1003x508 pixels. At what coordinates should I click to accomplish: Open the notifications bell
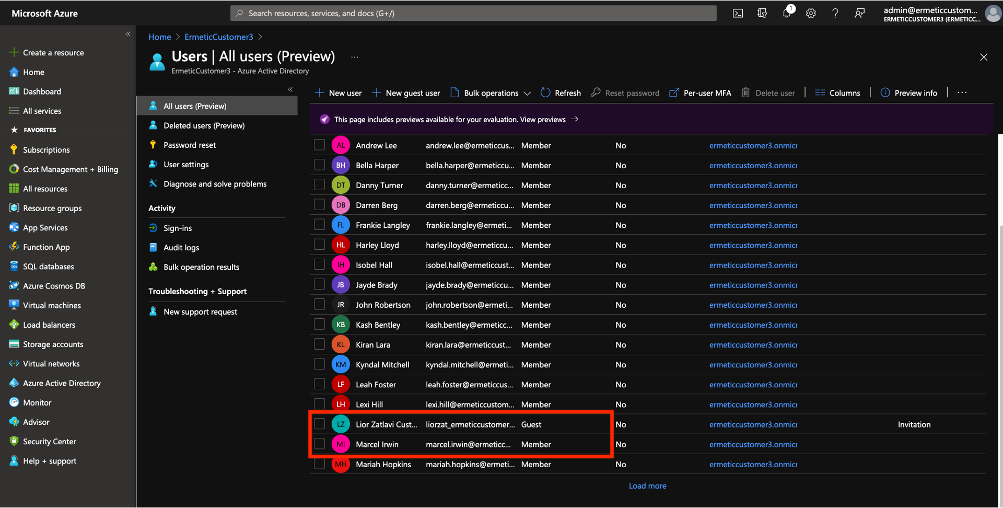pos(787,14)
